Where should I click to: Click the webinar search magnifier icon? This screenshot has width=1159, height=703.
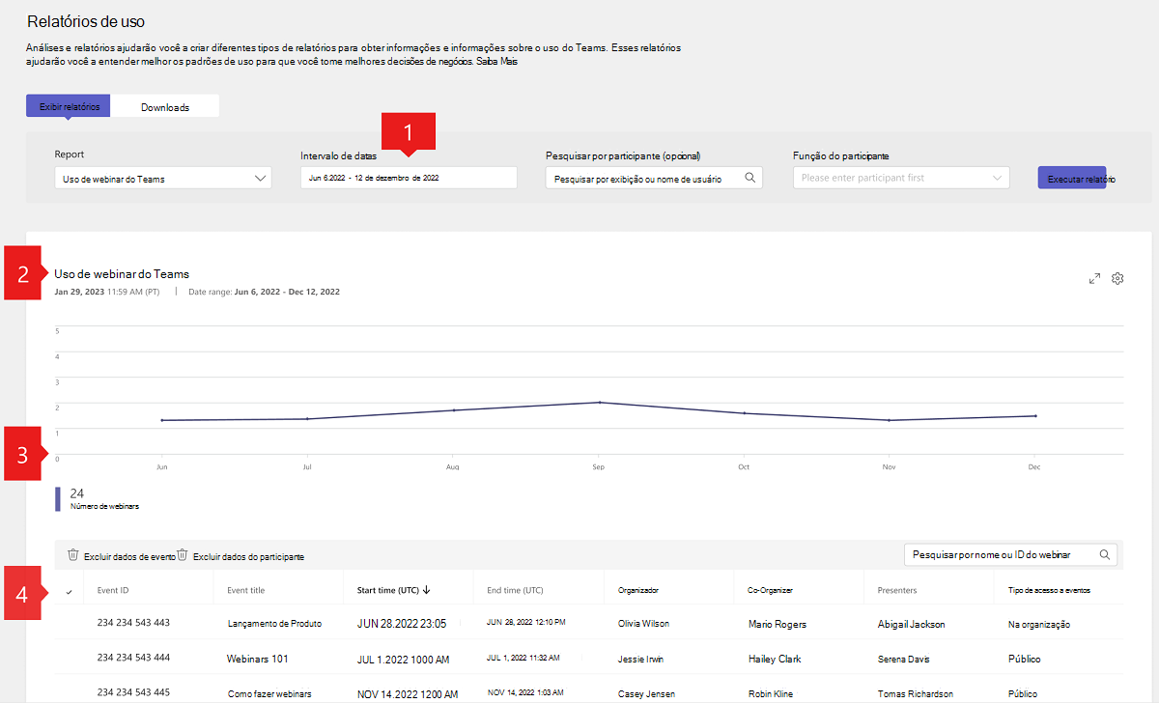point(1105,555)
